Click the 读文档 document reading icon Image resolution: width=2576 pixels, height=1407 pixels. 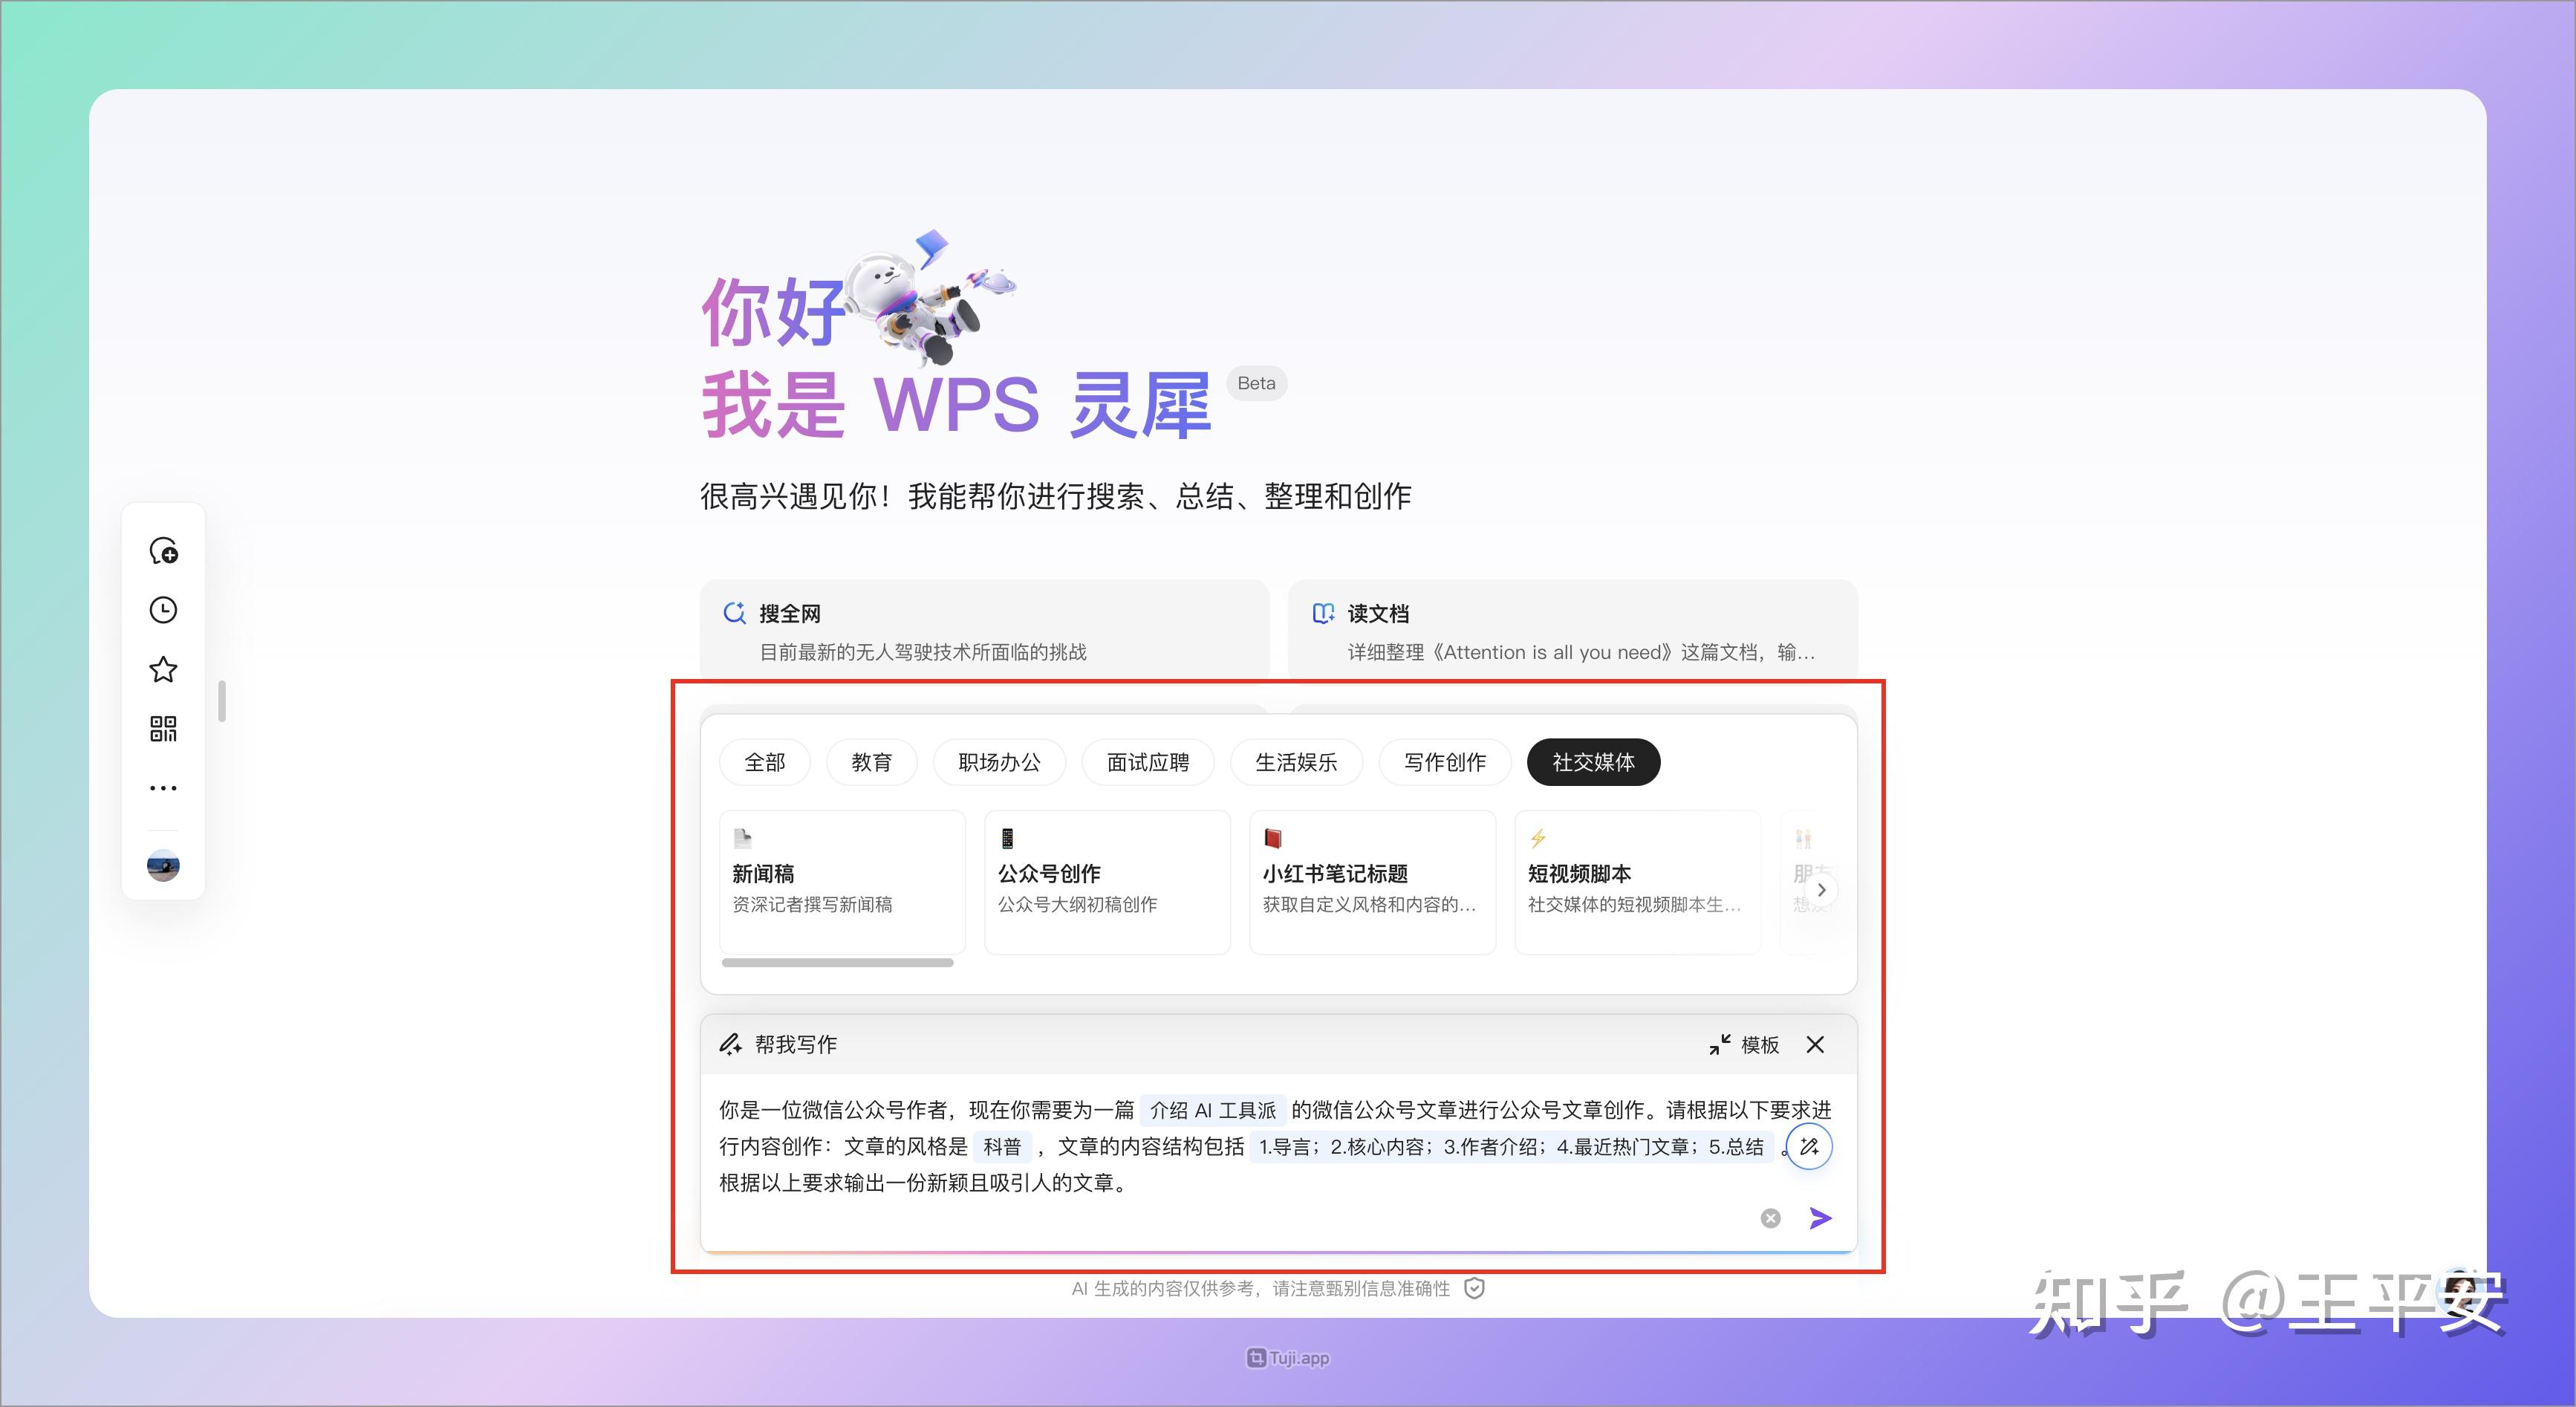click(1322, 613)
